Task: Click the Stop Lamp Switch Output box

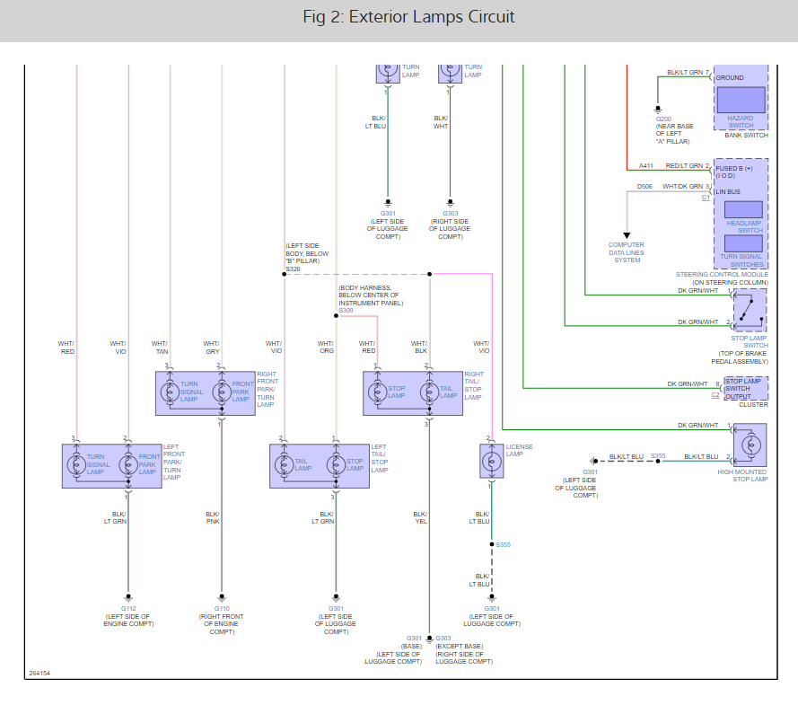Action: click(746, 389)
